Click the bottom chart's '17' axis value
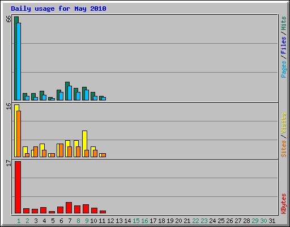The width and height of the screenshot is (290, 227). (8, 163)
